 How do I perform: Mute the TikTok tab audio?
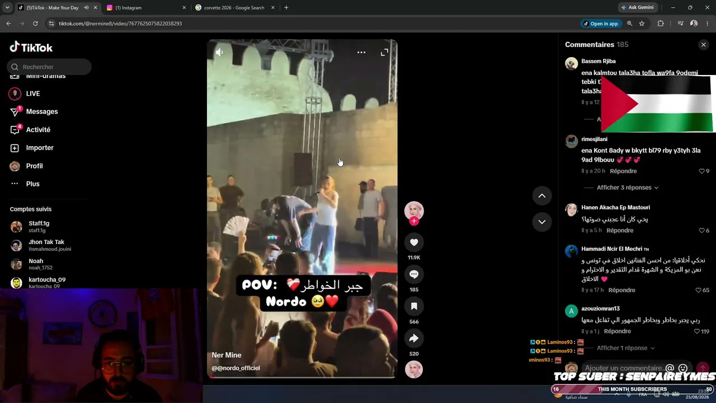(x=86, y=8)
